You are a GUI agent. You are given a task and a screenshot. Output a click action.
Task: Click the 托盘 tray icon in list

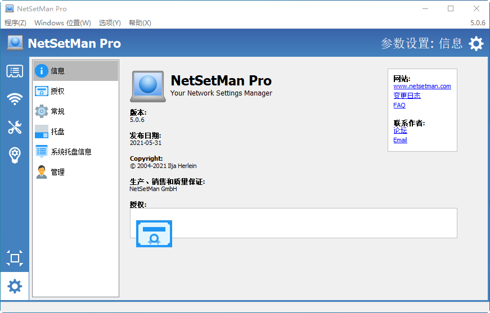(41, 131)
